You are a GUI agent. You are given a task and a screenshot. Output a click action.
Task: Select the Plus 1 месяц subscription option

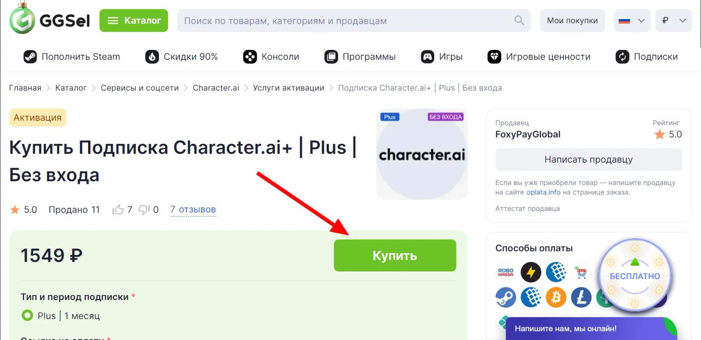click(28, 315)
